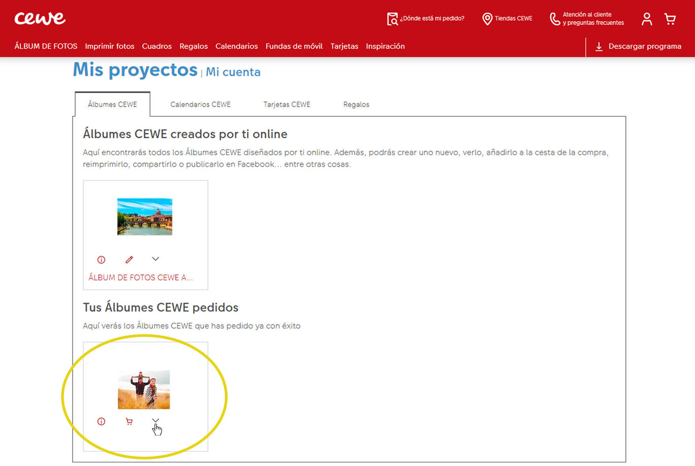Click info icon on the ordered album
Viewport: 695px width, 466px height.
(101, 421)
